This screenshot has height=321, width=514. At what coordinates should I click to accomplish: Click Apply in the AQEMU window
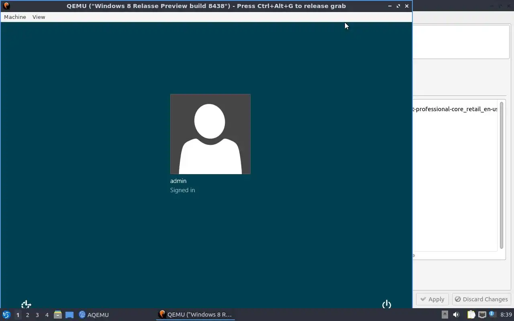432,299
